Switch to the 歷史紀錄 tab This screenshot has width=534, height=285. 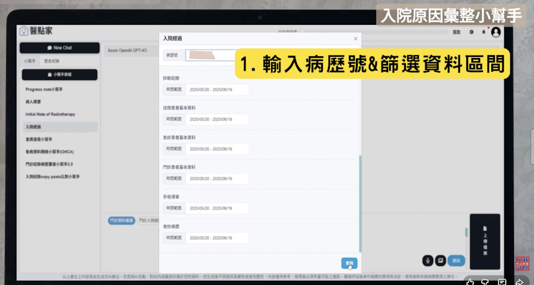[x=51, y=61]
